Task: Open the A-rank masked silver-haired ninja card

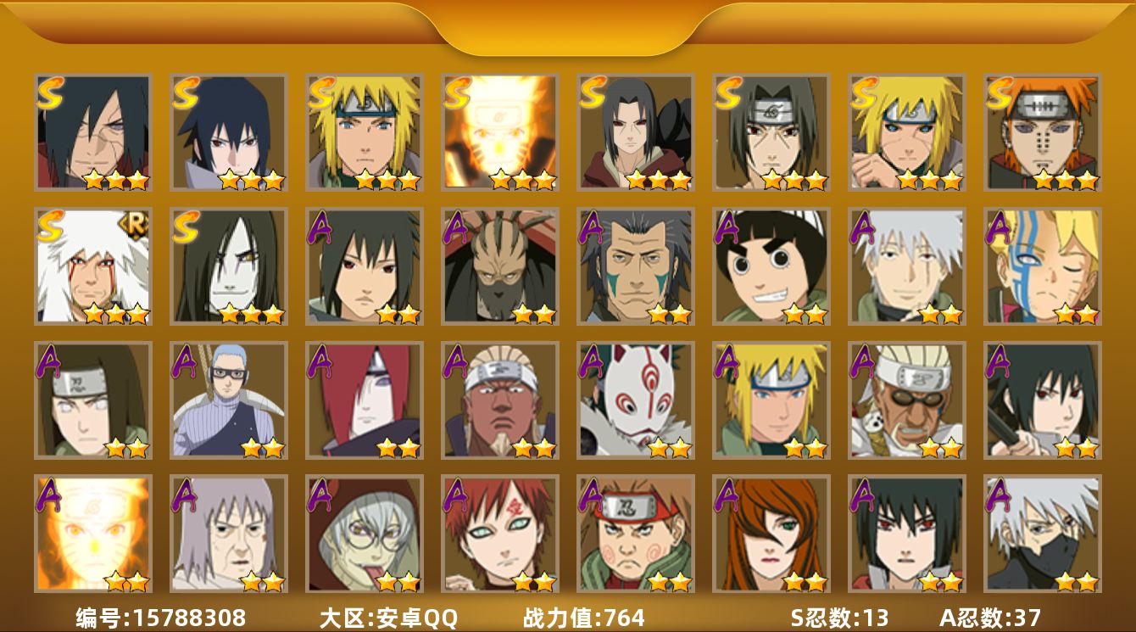Action: [1043, 534]
